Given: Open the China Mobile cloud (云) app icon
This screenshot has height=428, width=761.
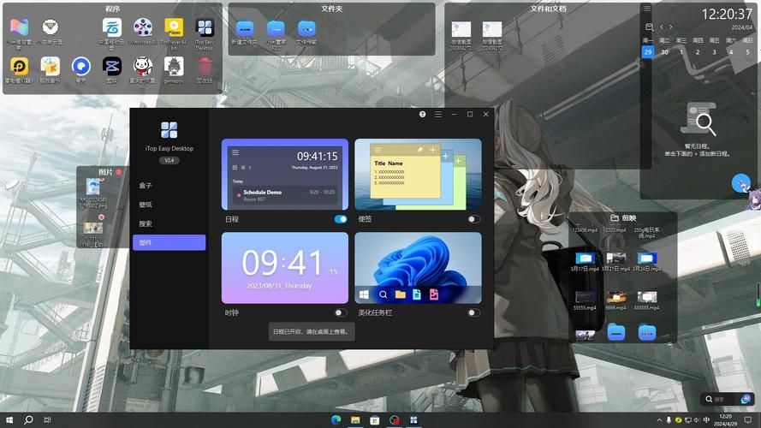Looking at the screenshot, I should (112, 28).
